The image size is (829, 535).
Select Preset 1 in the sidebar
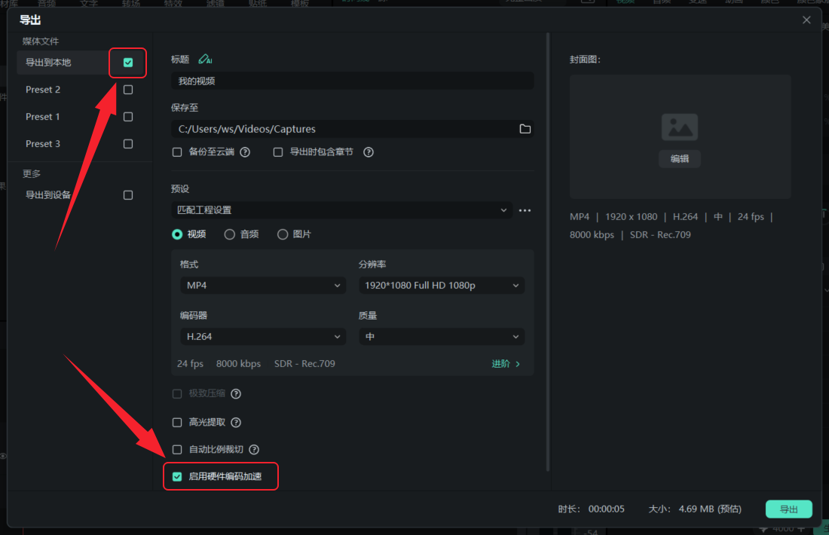click(43, 117)
